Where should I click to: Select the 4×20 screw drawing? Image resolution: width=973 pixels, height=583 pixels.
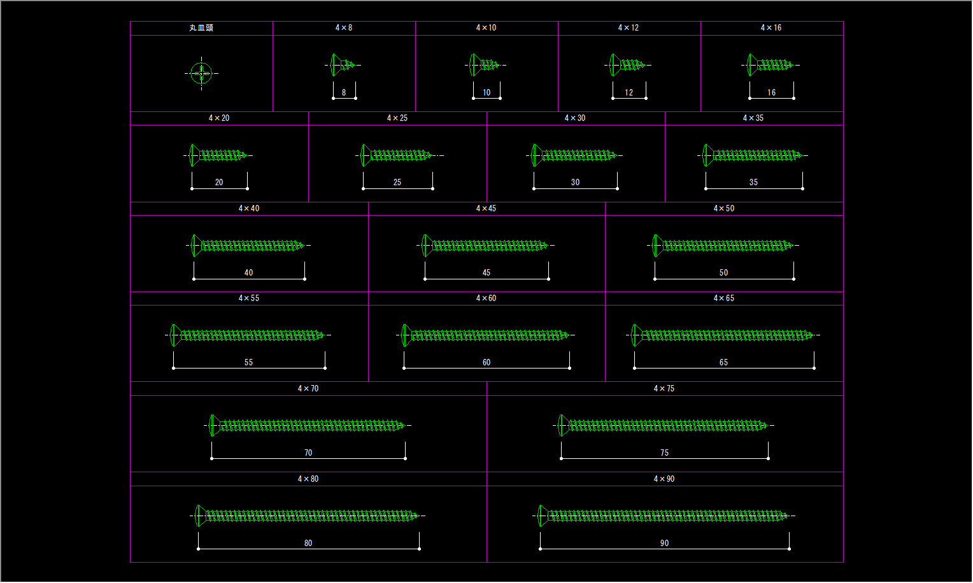click(218, 155)
